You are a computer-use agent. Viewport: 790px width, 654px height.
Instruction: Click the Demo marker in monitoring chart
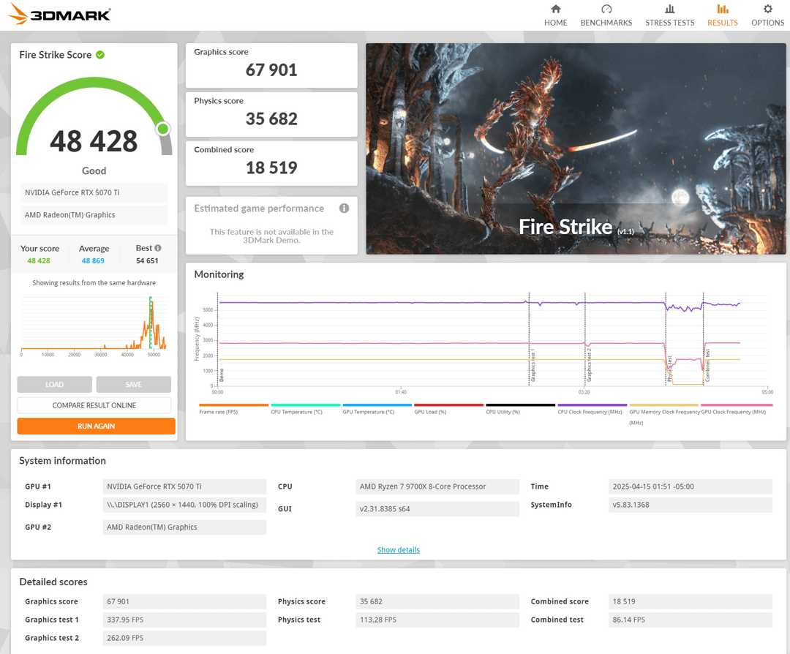coord(221,375)
